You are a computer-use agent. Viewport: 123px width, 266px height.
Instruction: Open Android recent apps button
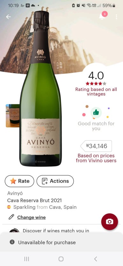point(27,259)
